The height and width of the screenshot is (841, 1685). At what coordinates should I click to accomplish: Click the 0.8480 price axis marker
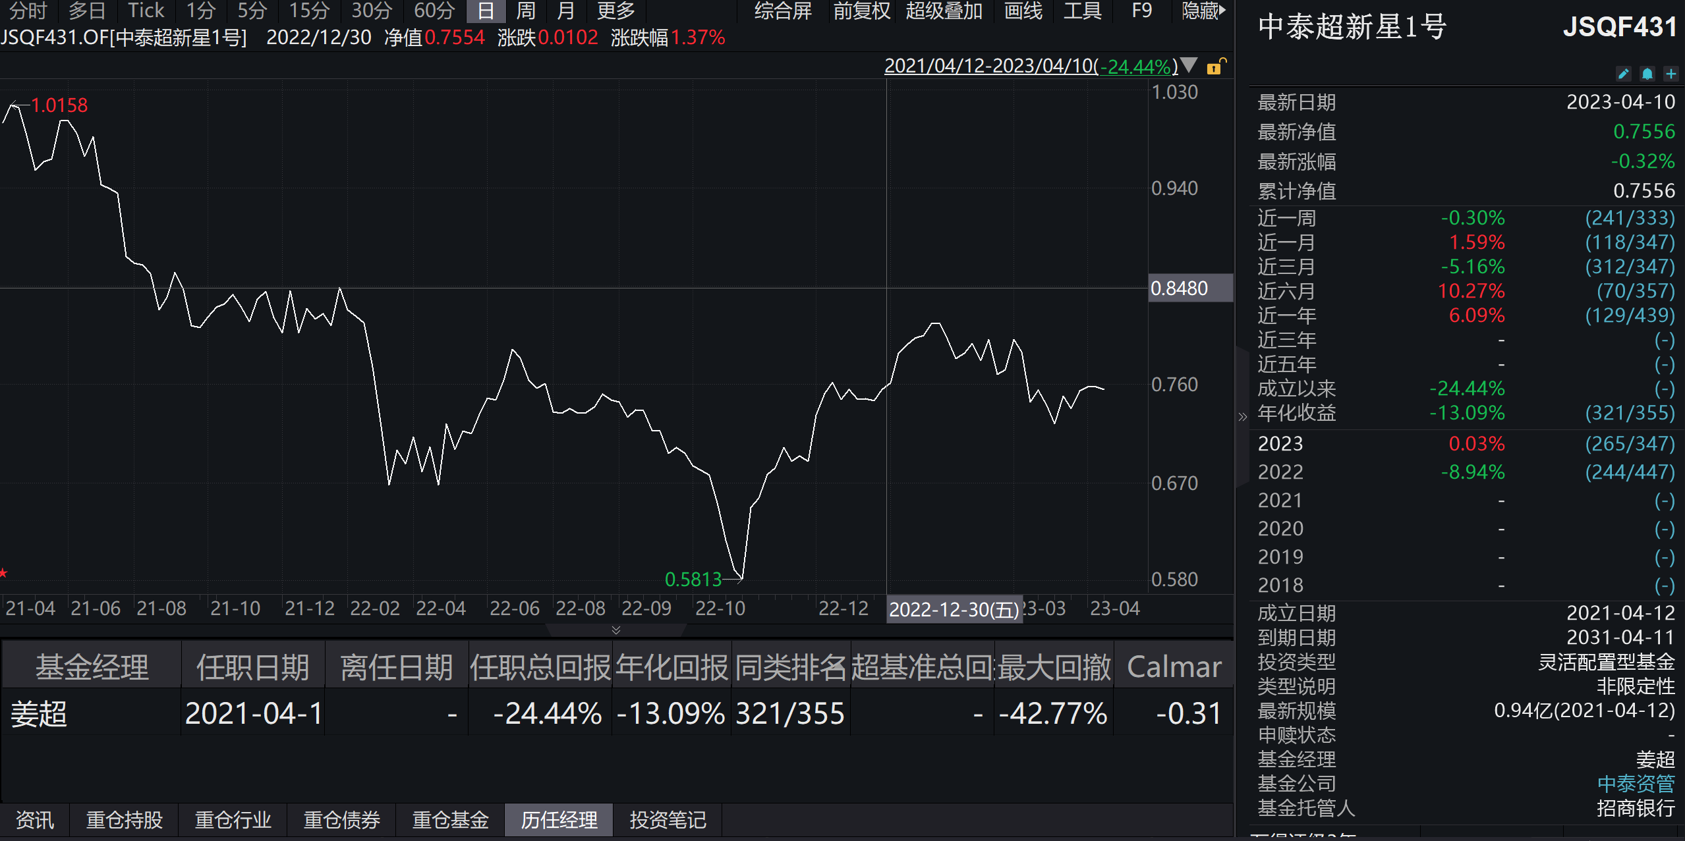click(x=1189, y=288)
